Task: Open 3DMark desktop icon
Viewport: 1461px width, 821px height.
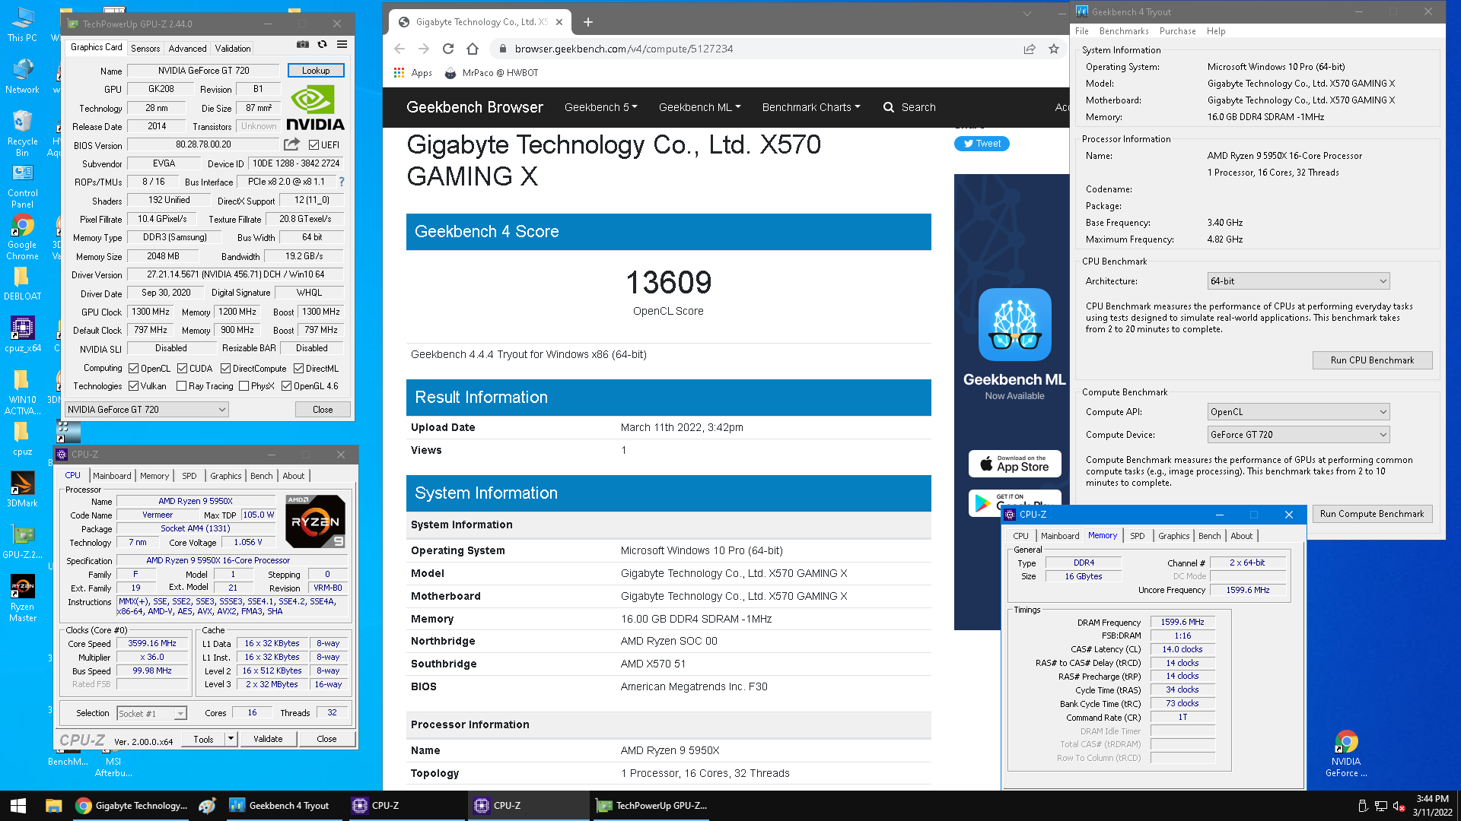Action: pyautogui.click(x=22, y=489)
